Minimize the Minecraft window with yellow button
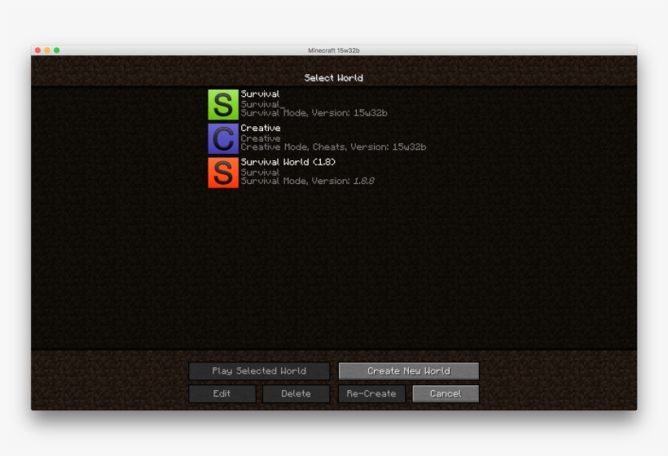668x456 pixels. (x=47, y=50)
